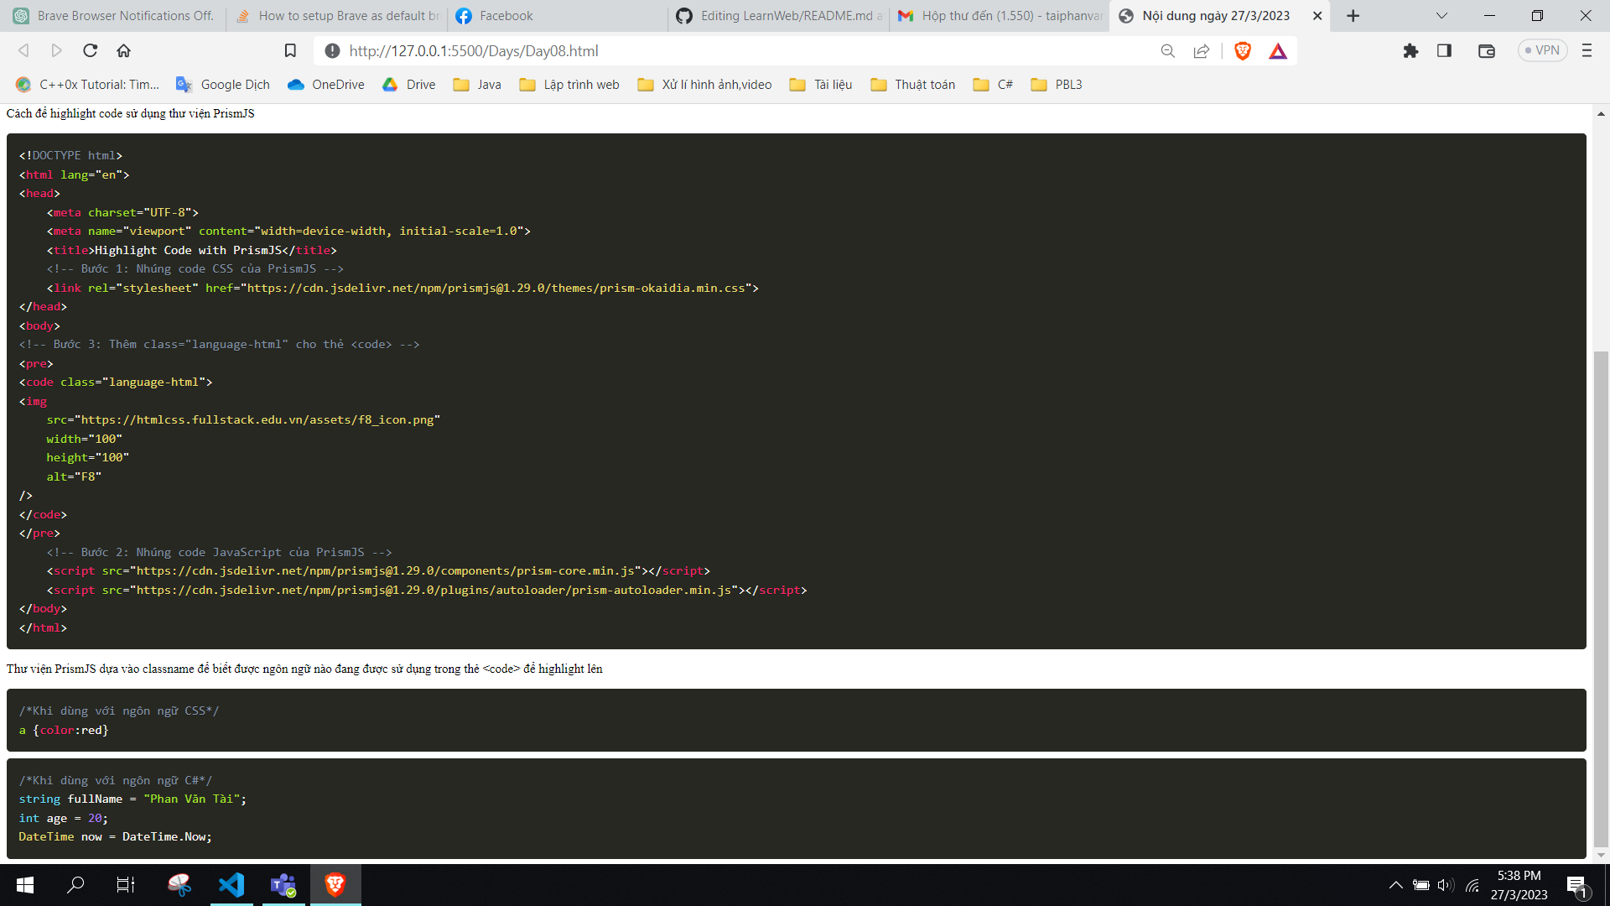The height and width of the screenshot is (906, 1610).
Task: Click the page share icon
Action: pyautogui.click(x=1202, y=51)
